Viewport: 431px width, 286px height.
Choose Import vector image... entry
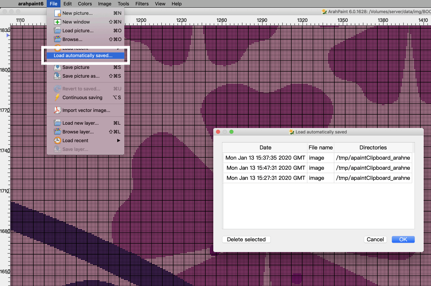(86, 110)
